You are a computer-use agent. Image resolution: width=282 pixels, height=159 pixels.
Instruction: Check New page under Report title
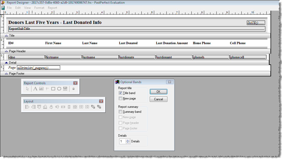(x=120, y=98)
